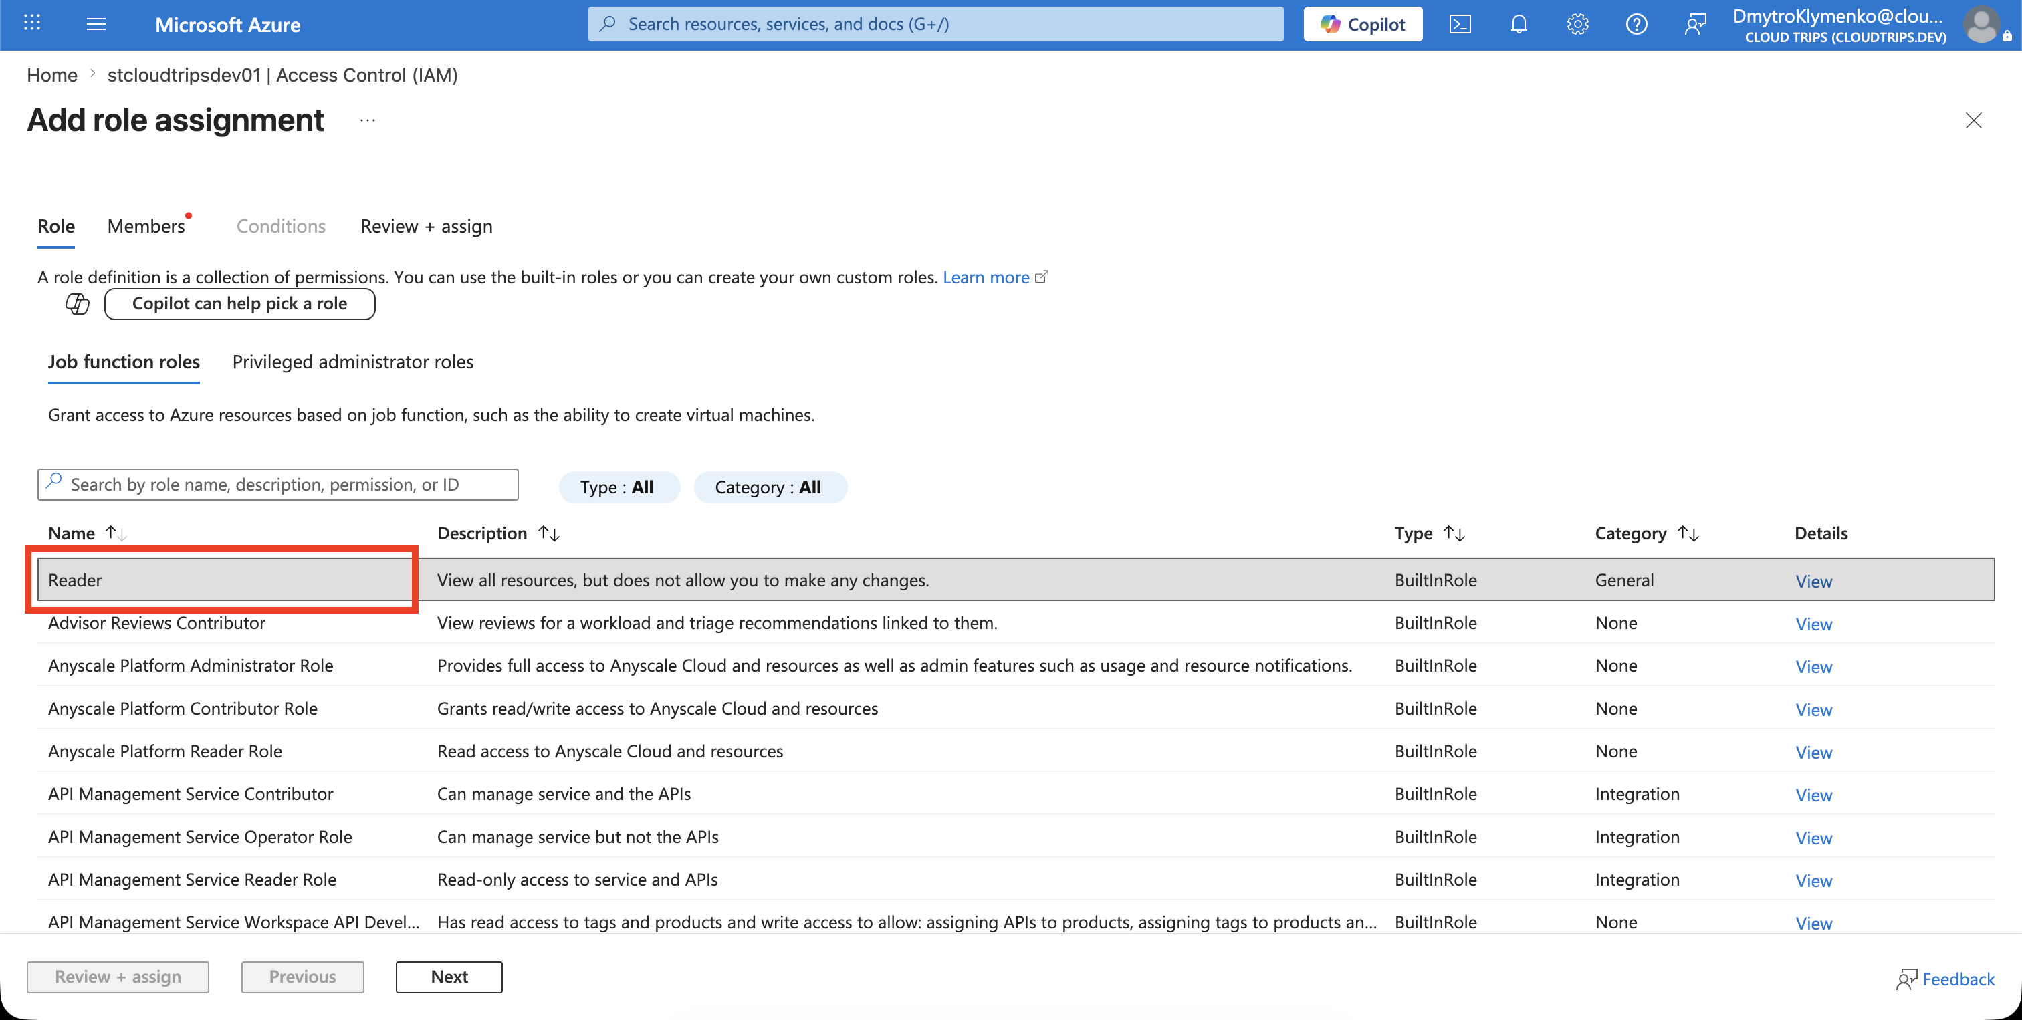This screenshot has width=2022, height=1020.
Task: View details of the Reader role
Action: click(x=1813, y=582)
